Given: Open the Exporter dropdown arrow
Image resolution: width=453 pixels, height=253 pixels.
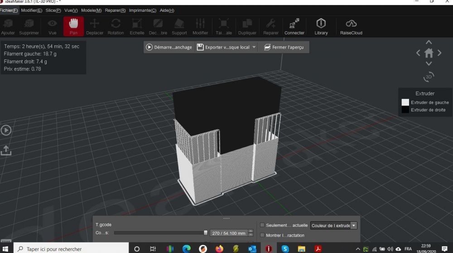Looking at the screenshot, I should pos(254,47).
